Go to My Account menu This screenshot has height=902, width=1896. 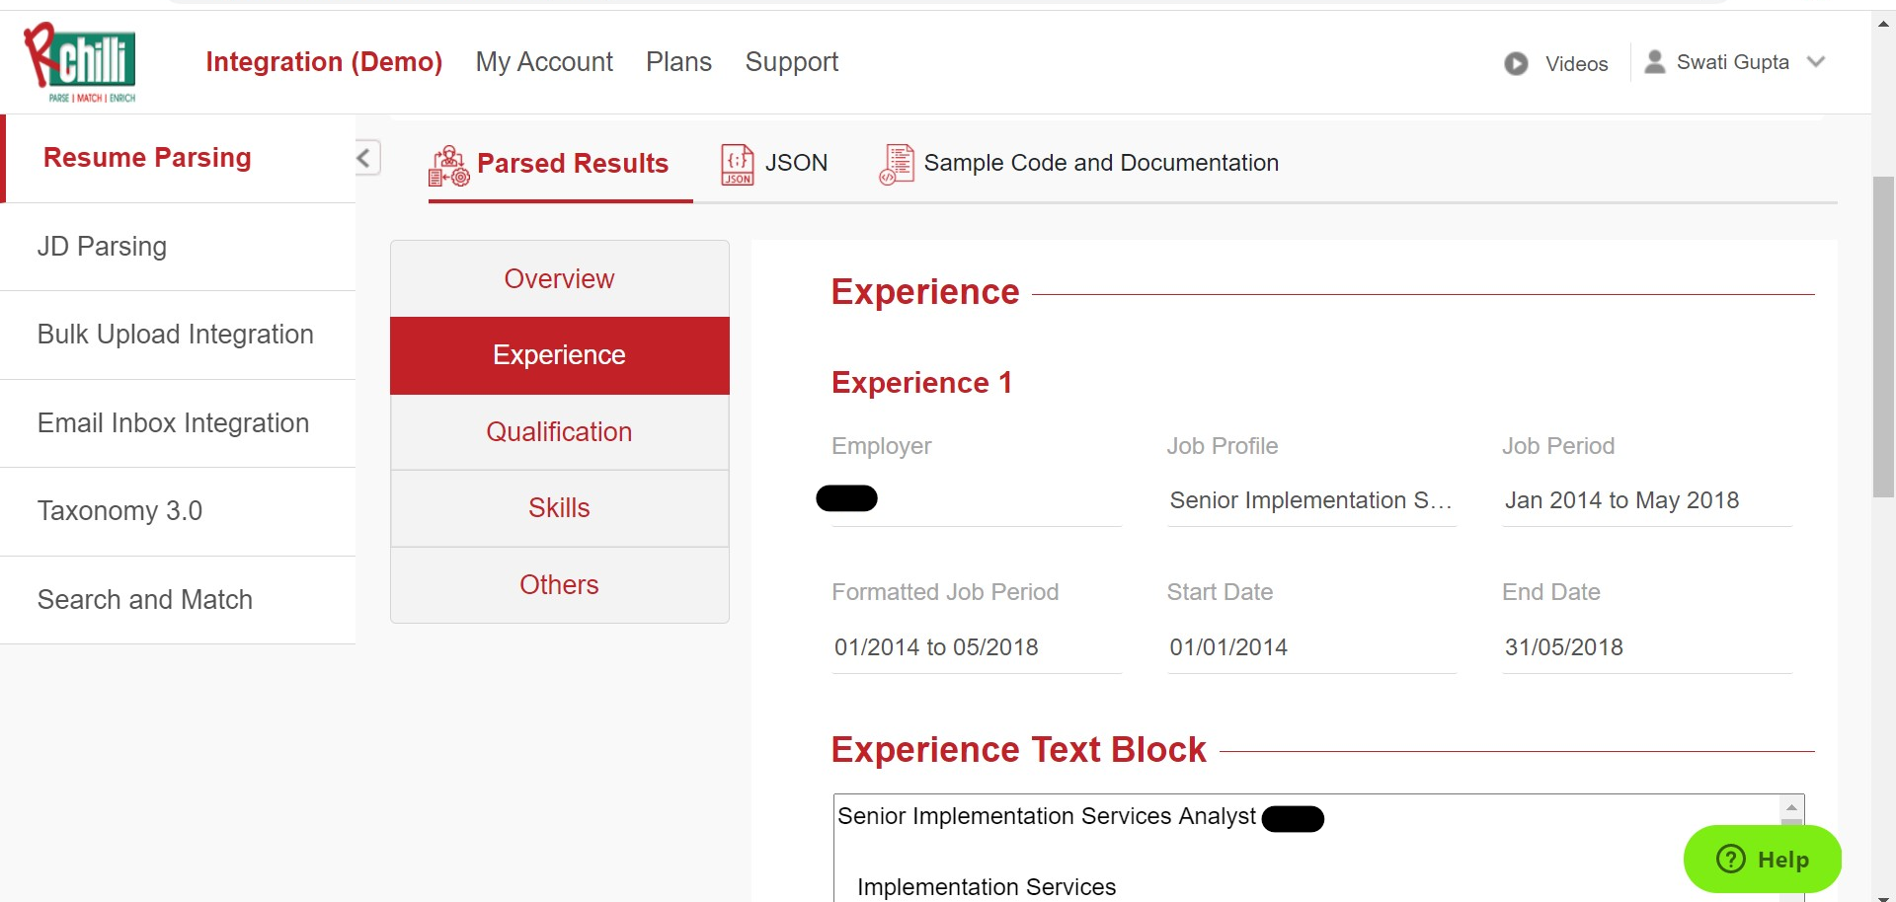pos(543,62)
